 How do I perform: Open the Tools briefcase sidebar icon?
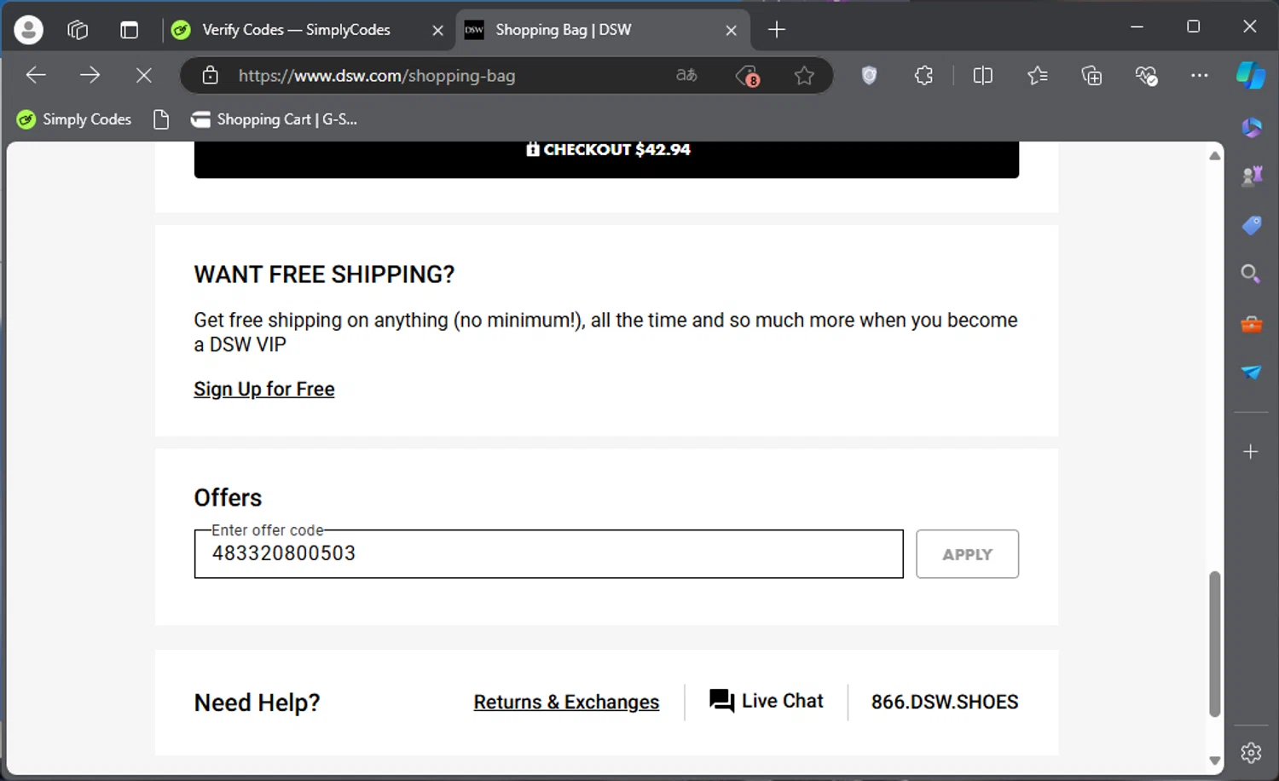pyautogui.click(x=1251, y=324)
